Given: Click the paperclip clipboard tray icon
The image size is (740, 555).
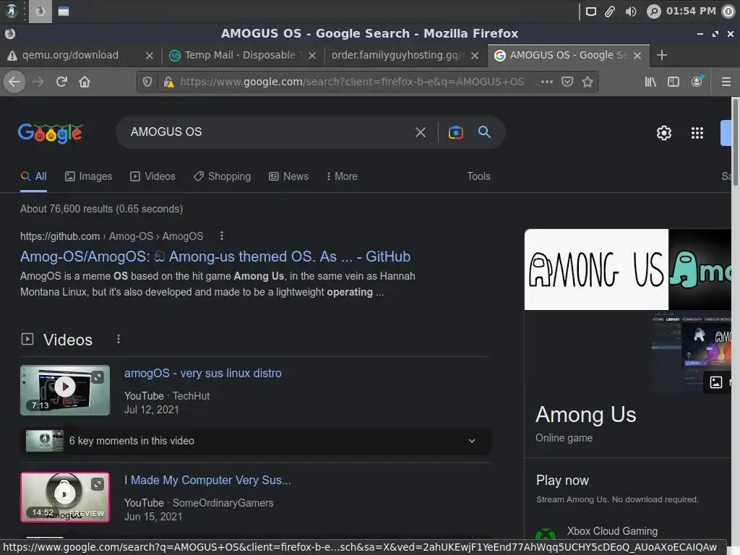Looking at the screenshot, I should coord(610,12).
